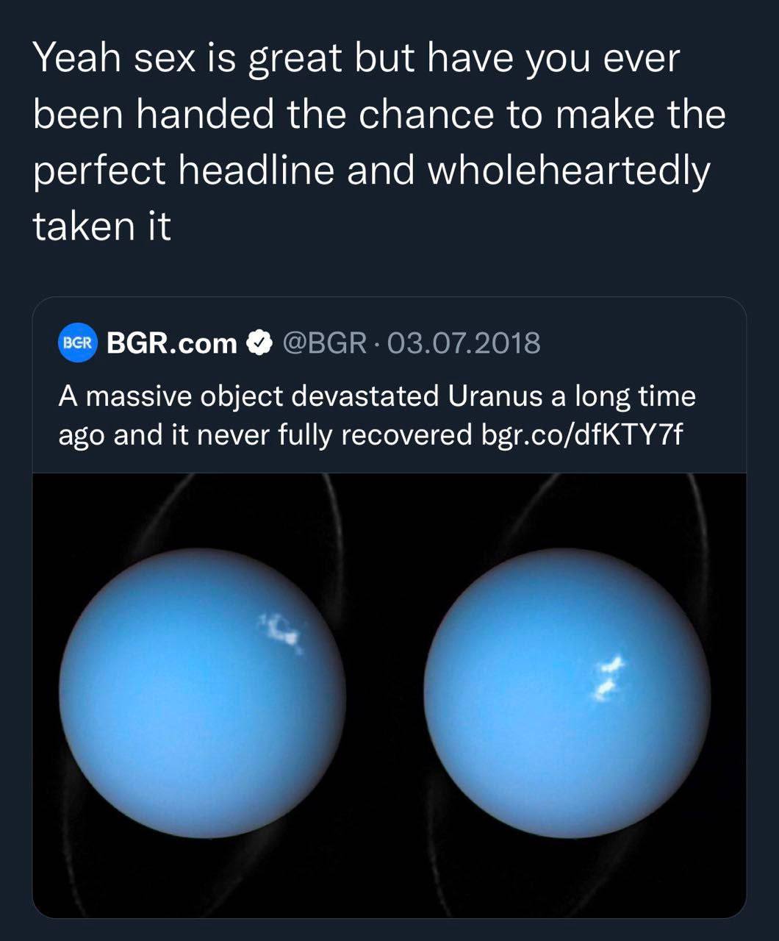Open the bgr.co/dfKTY7f article link

click(581, 435)
